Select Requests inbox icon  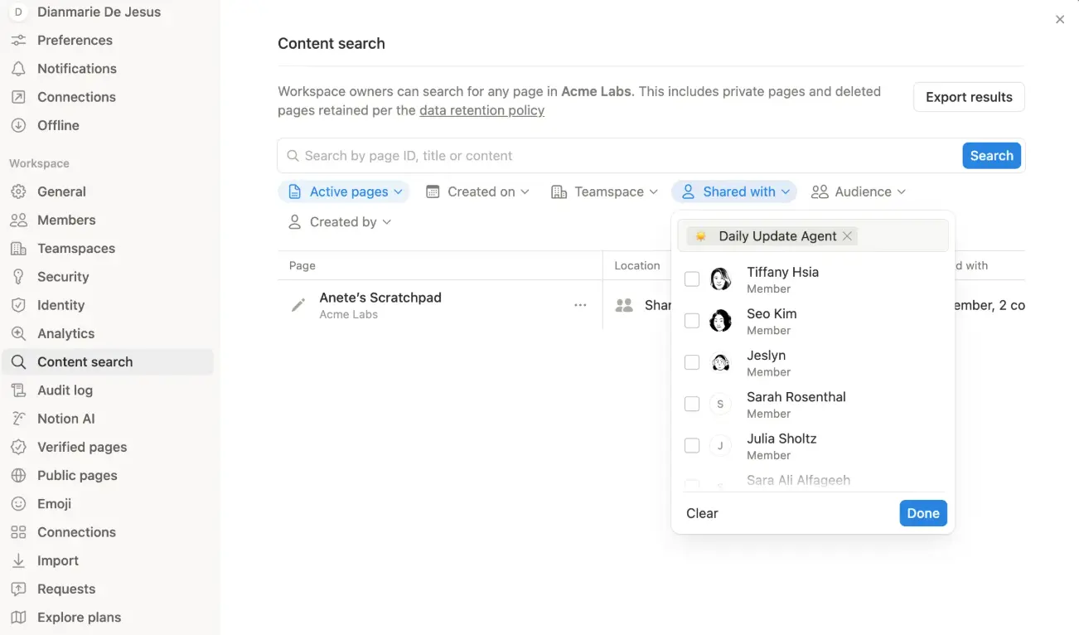tap(18, 589)
